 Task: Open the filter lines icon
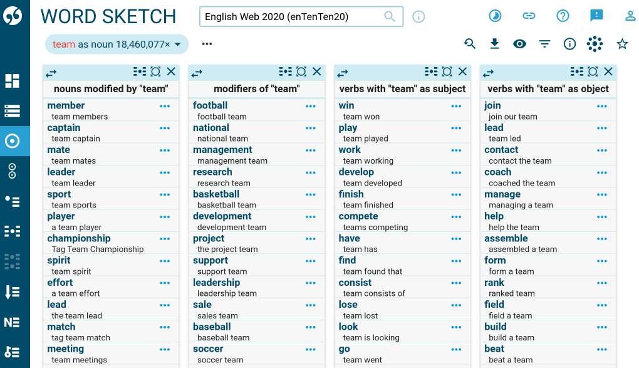click(x=544, y=44)
